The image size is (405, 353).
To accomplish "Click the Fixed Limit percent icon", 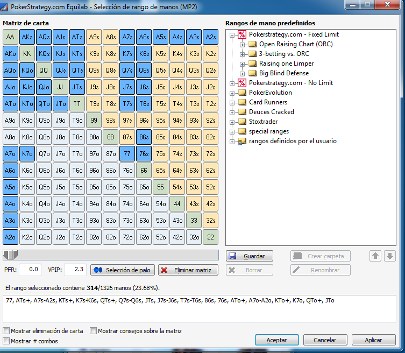I will [x=242, y=34].
